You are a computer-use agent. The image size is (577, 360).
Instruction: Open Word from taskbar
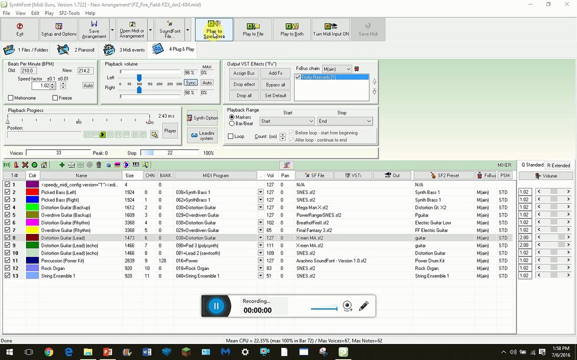pyautogui.click(x=147, y=352)
